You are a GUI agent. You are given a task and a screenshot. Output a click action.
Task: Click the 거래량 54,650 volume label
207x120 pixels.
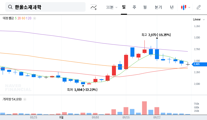point(12,99)
